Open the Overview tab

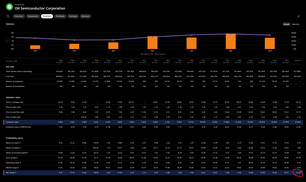coord(19,16)
